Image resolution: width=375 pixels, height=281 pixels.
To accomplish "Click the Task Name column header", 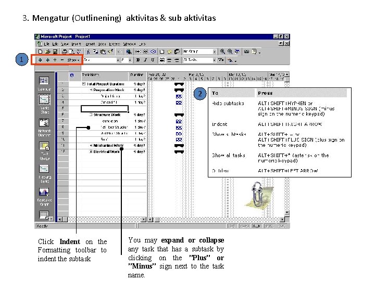I will pos(105,76).
